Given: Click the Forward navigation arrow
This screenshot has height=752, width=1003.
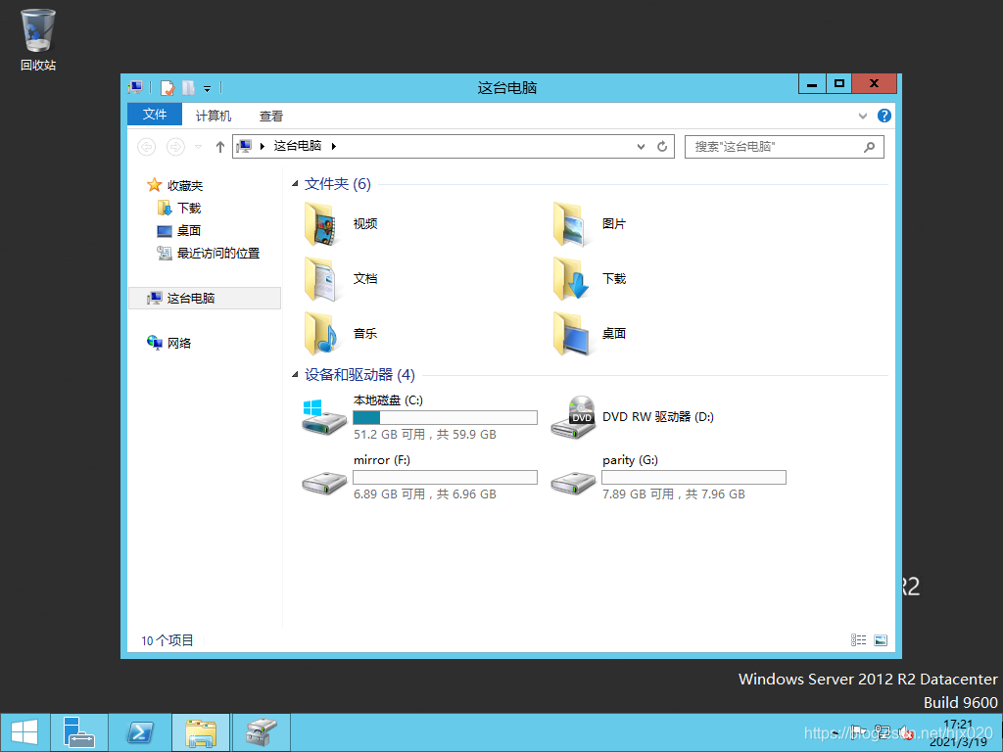Looking at the screenshot, I should (175, 147).
